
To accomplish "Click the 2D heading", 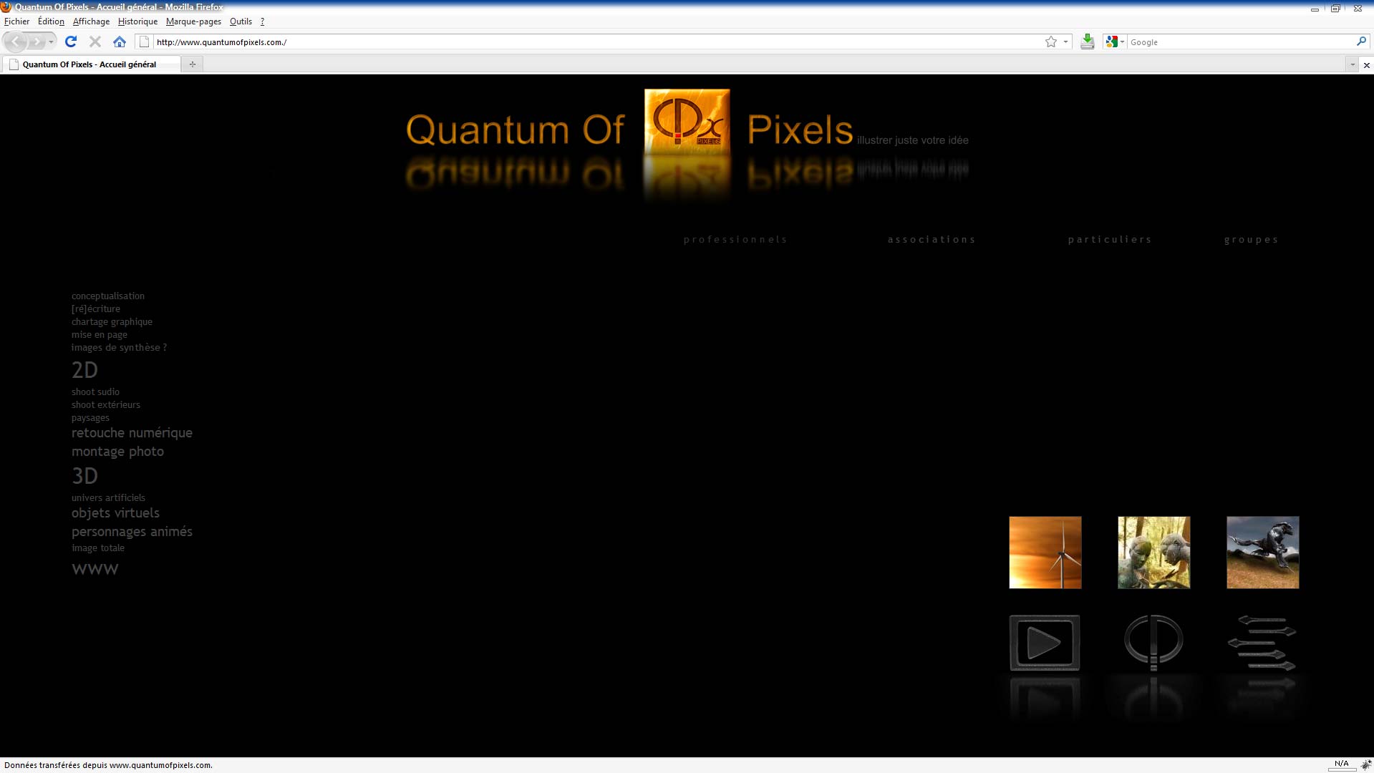I will point(84,370).
